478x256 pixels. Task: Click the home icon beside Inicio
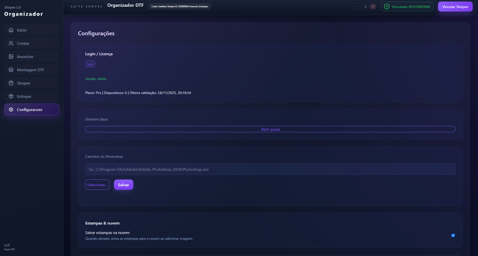[11, 30]
